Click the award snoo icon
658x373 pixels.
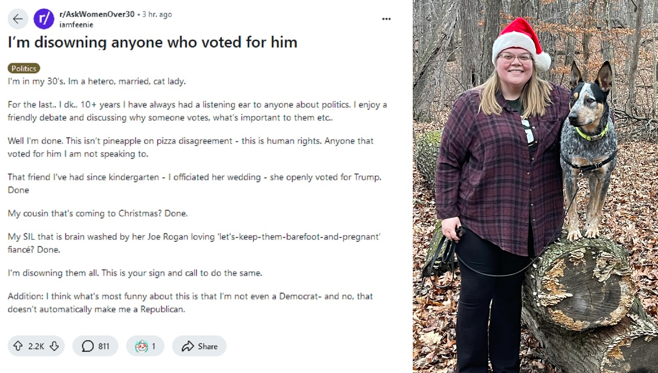point(141,346)
